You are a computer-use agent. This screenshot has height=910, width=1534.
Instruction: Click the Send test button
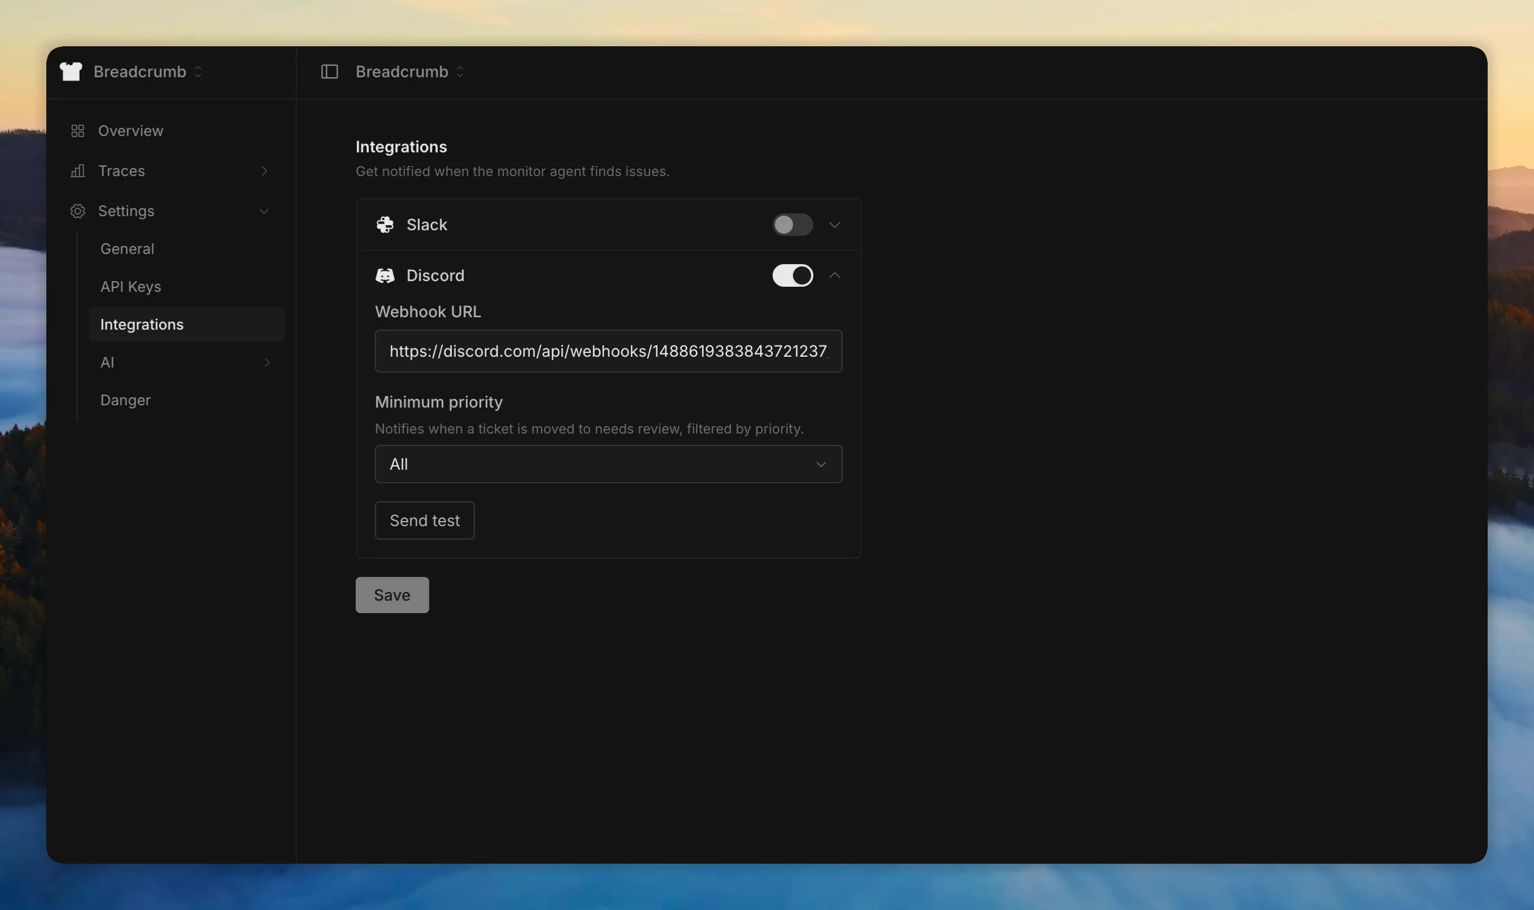424,519
